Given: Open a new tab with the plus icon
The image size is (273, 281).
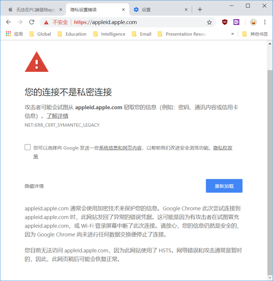Looking at the screenshot, I should (200, 9).
